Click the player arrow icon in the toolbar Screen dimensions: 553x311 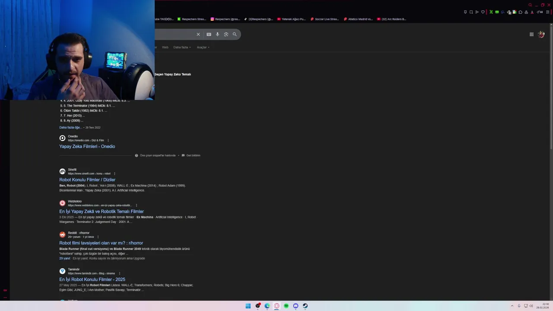[x=477, y=12]
